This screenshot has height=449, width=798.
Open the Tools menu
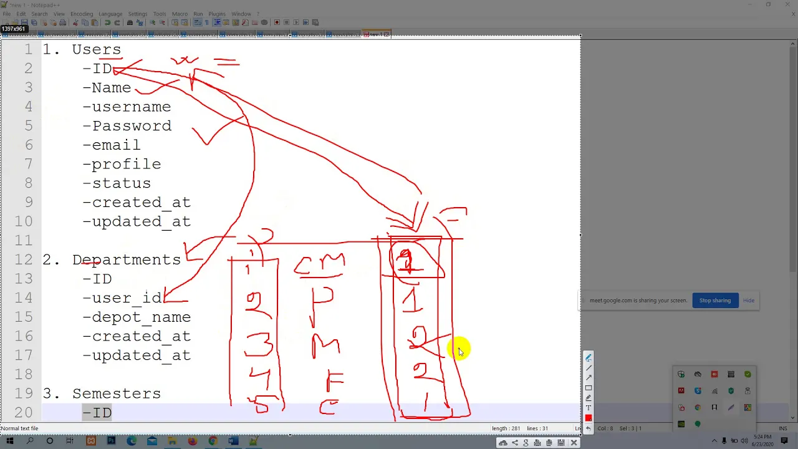pyautogui.click(x=160, y=14)
